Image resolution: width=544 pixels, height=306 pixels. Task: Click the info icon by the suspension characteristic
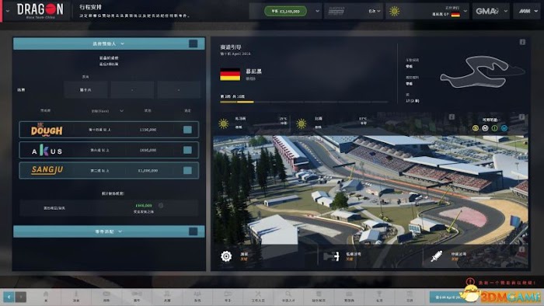(521, 249)
